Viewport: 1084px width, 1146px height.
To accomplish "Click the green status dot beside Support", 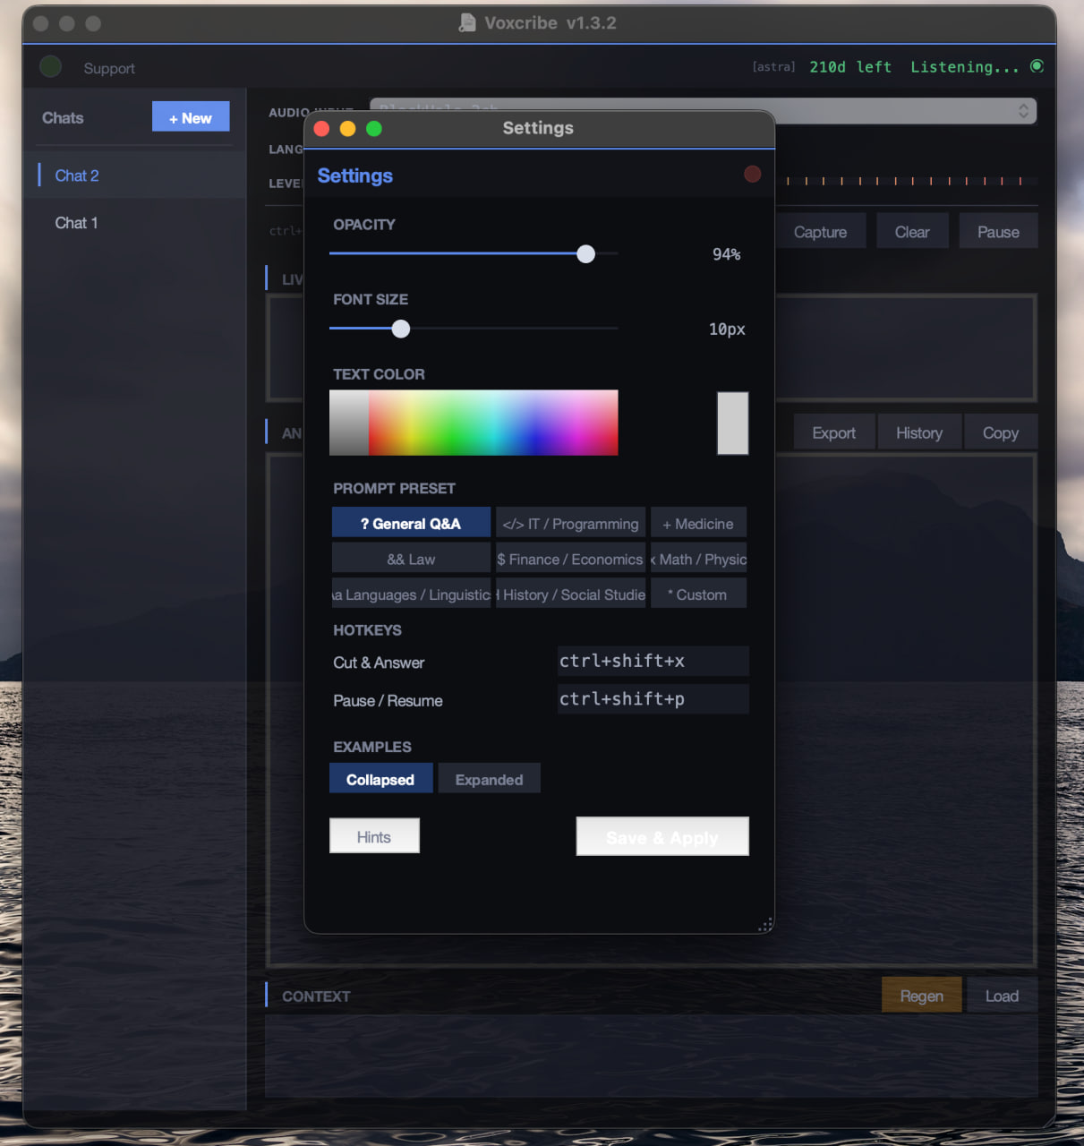I will pyautogui.click(x=51, y=66).
